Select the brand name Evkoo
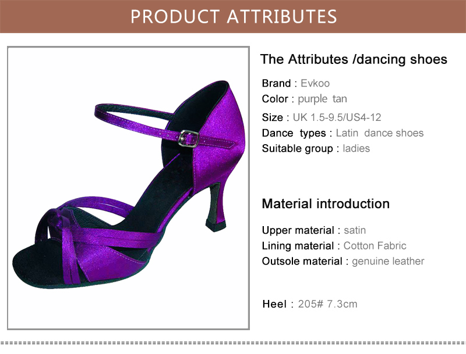This screenshot has width=466, height=354. [x=315, y=84]
